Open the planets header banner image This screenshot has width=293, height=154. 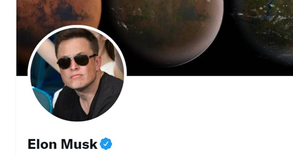coord(155,38)
